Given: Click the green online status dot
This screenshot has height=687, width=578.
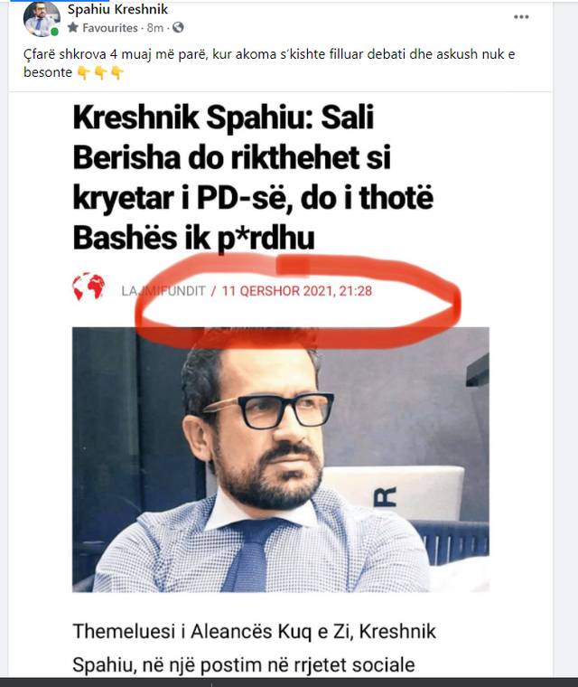Looking at the screenshot, I should pos(54,32).
